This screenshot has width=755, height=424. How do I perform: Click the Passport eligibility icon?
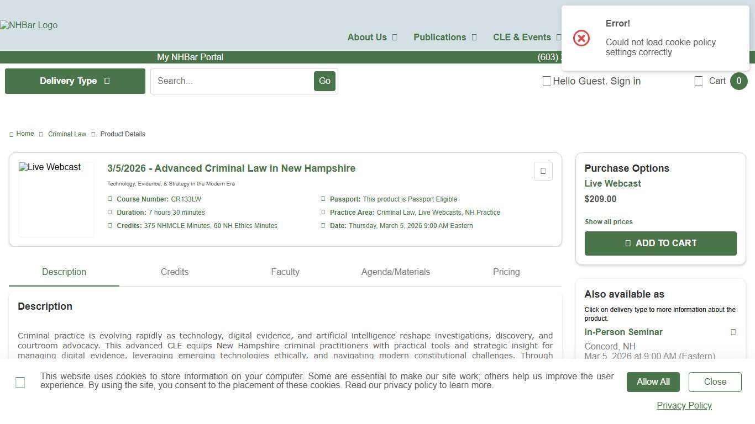(323, 199)
